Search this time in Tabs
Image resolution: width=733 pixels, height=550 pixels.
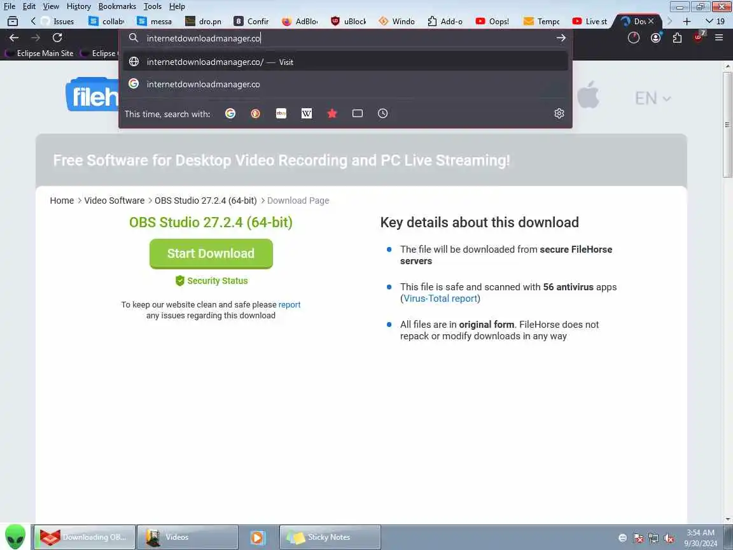point(357,113)
